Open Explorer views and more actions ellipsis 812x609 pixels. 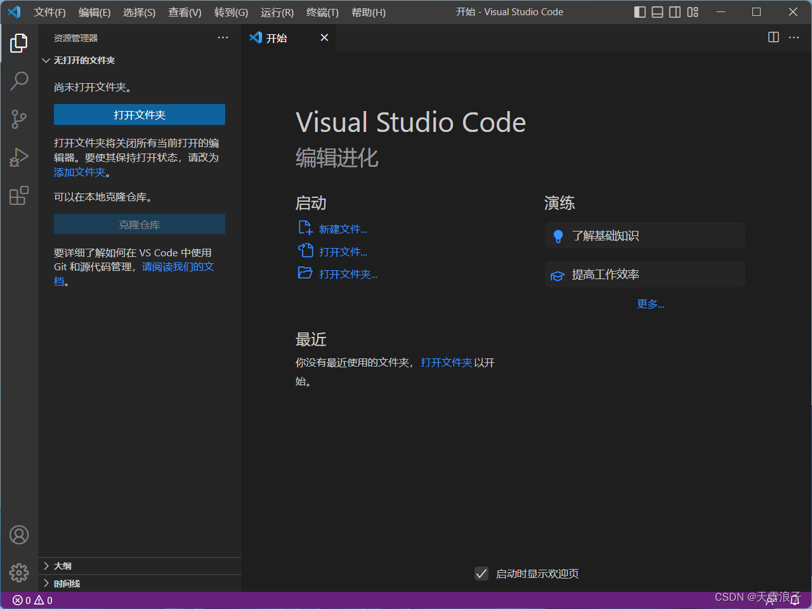[223, 37]
